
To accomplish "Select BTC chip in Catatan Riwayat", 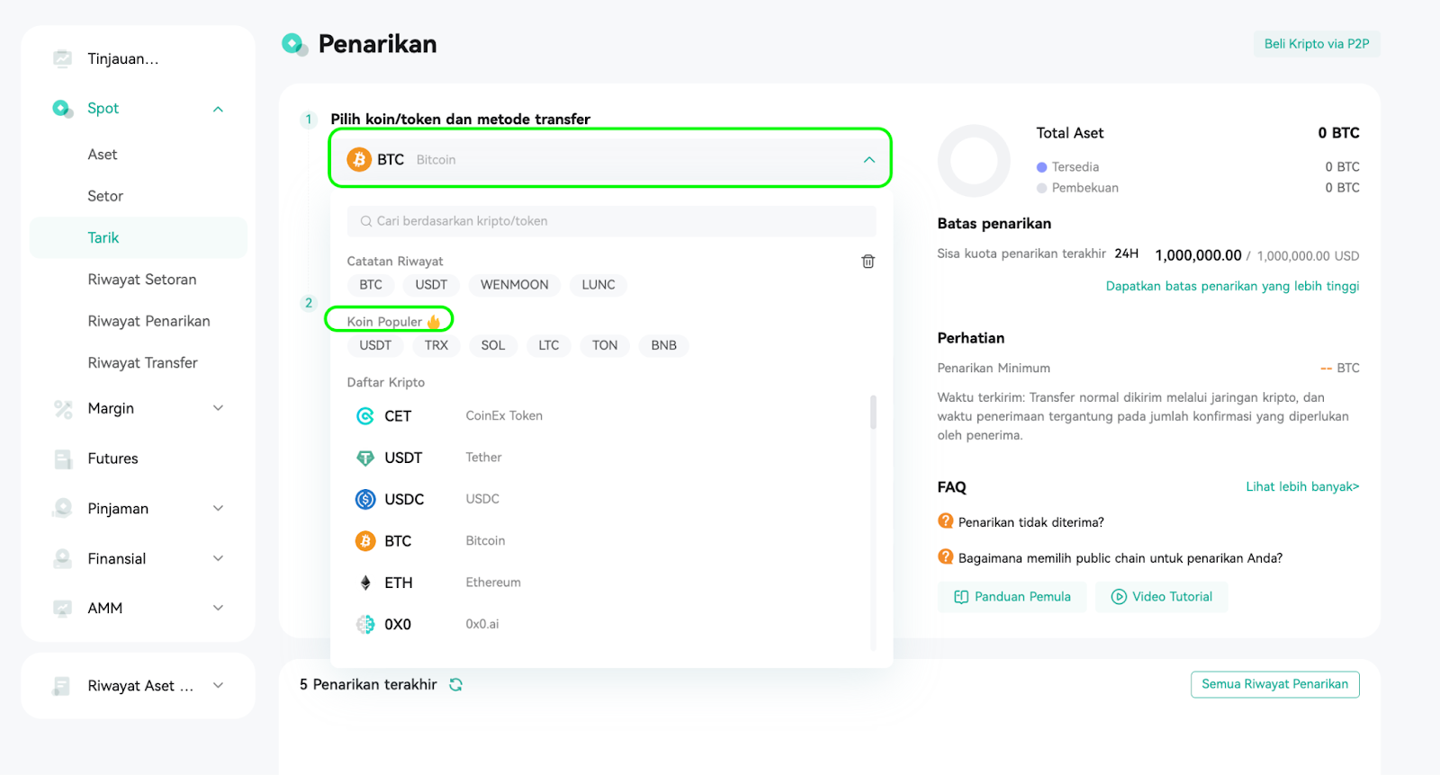I will (371, 285).
